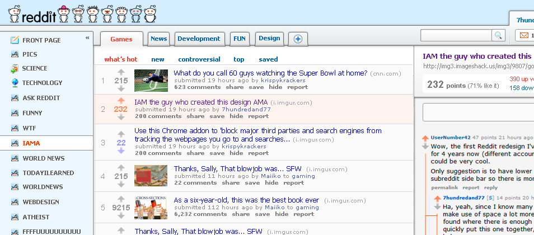Select the controversial sorting tab

click(199, 59)
